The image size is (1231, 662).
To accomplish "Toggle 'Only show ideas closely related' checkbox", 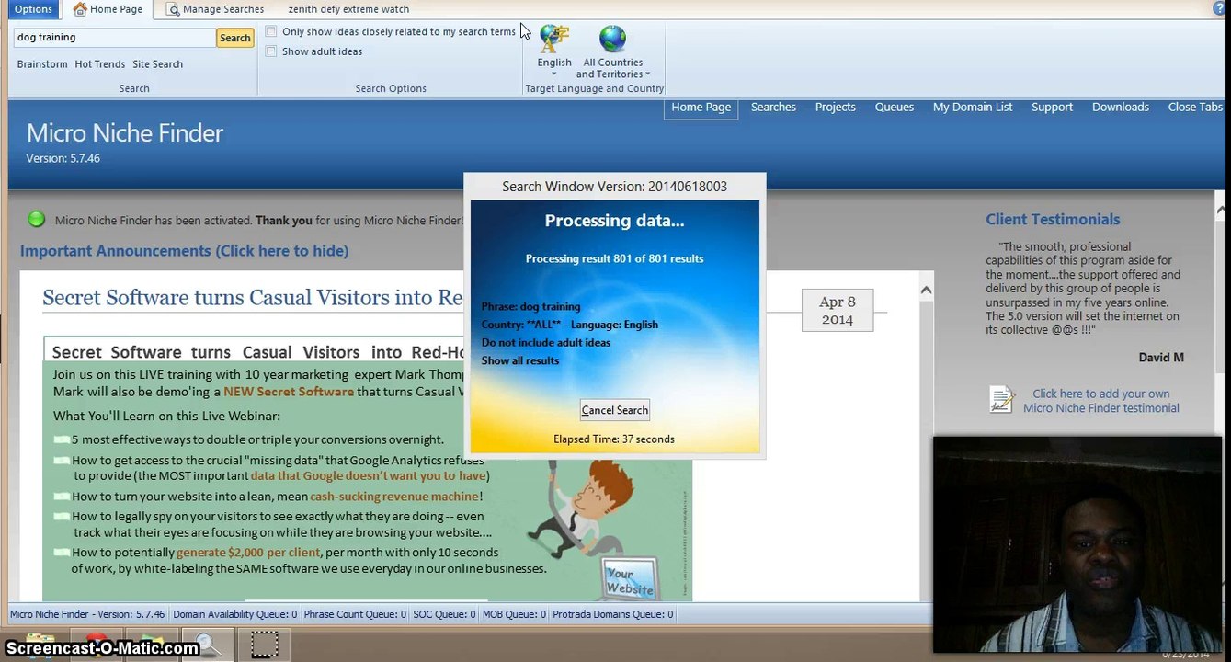I will pos(271,31).
